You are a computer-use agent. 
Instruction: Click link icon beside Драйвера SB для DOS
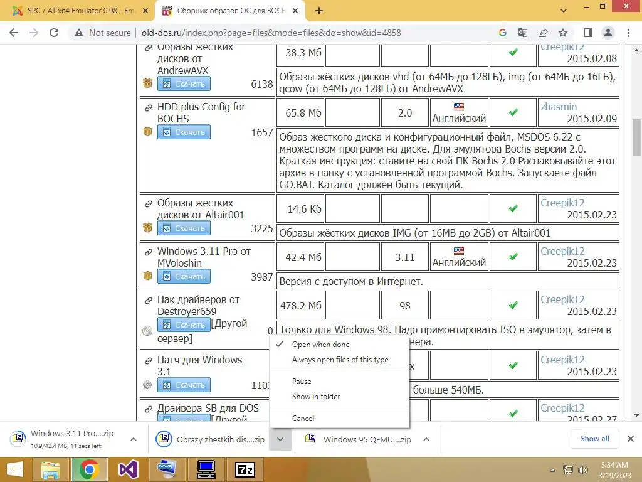(x=148, y=409)
